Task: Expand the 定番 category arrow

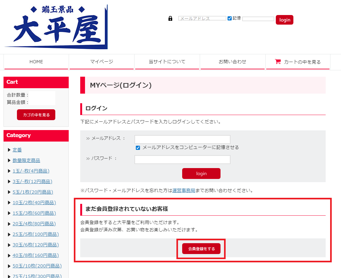Action: (9, 150)
